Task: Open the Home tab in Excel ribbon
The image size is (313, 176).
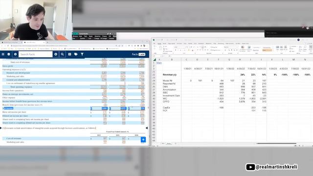Action: 159,44
